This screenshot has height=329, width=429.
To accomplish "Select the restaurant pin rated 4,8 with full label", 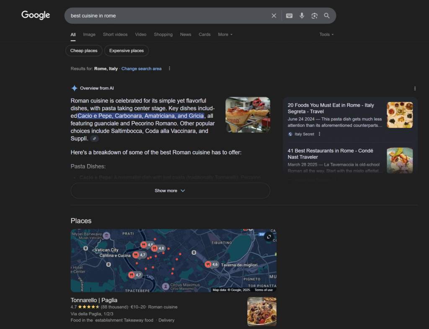I will click(158, 248).
